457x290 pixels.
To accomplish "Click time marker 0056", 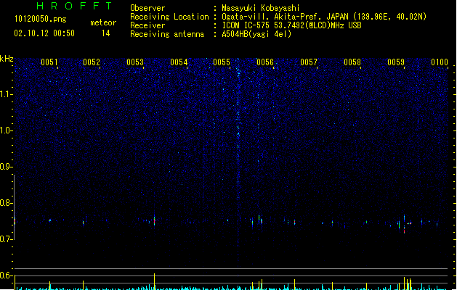I will (265, 62).
